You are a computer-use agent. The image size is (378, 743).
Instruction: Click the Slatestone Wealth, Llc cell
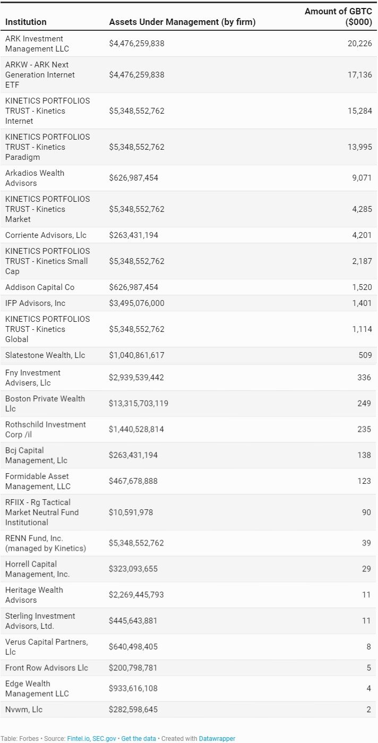click(45, 355)
